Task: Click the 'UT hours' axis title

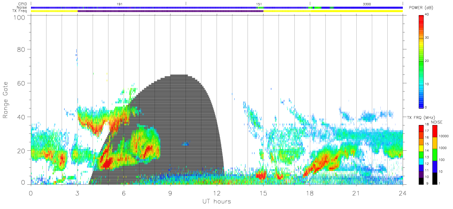Action: [x=217, y=201]
